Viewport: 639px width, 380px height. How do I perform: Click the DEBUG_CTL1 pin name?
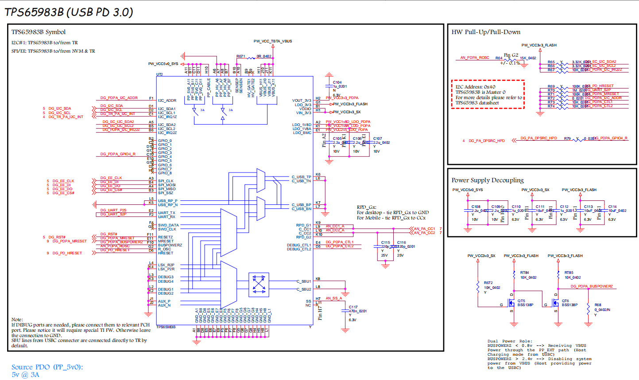299,245
